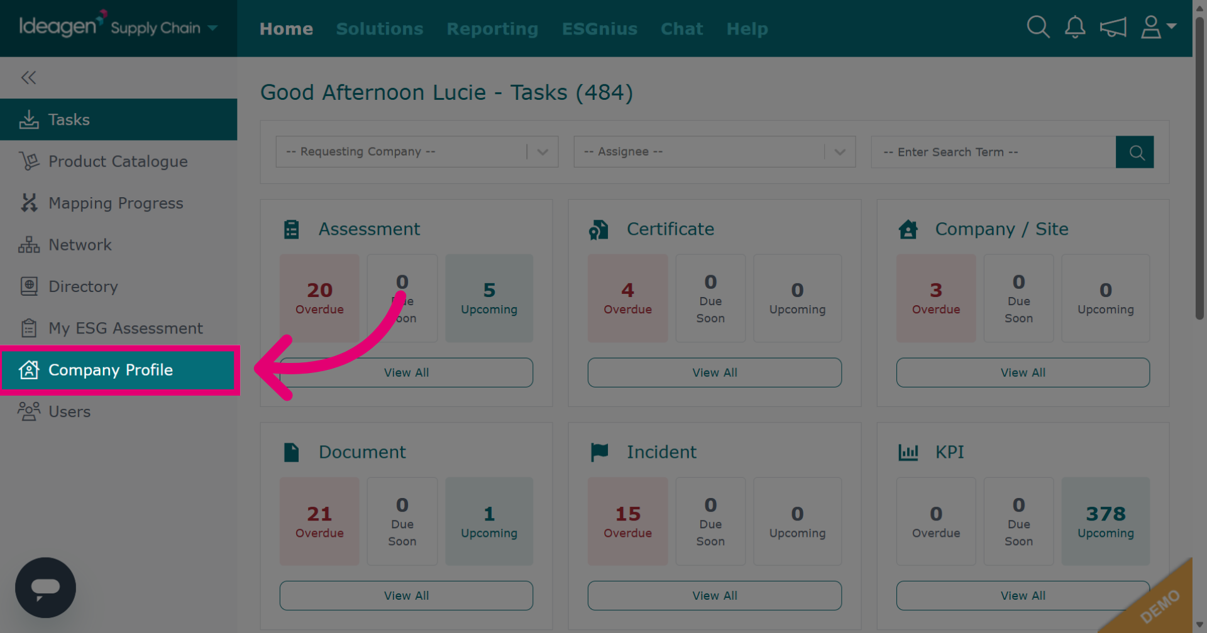This screenshot has height=633, width=1207.
Task: View All Assessment tasks
Action: pyautogui.click(x=406, y=372)
